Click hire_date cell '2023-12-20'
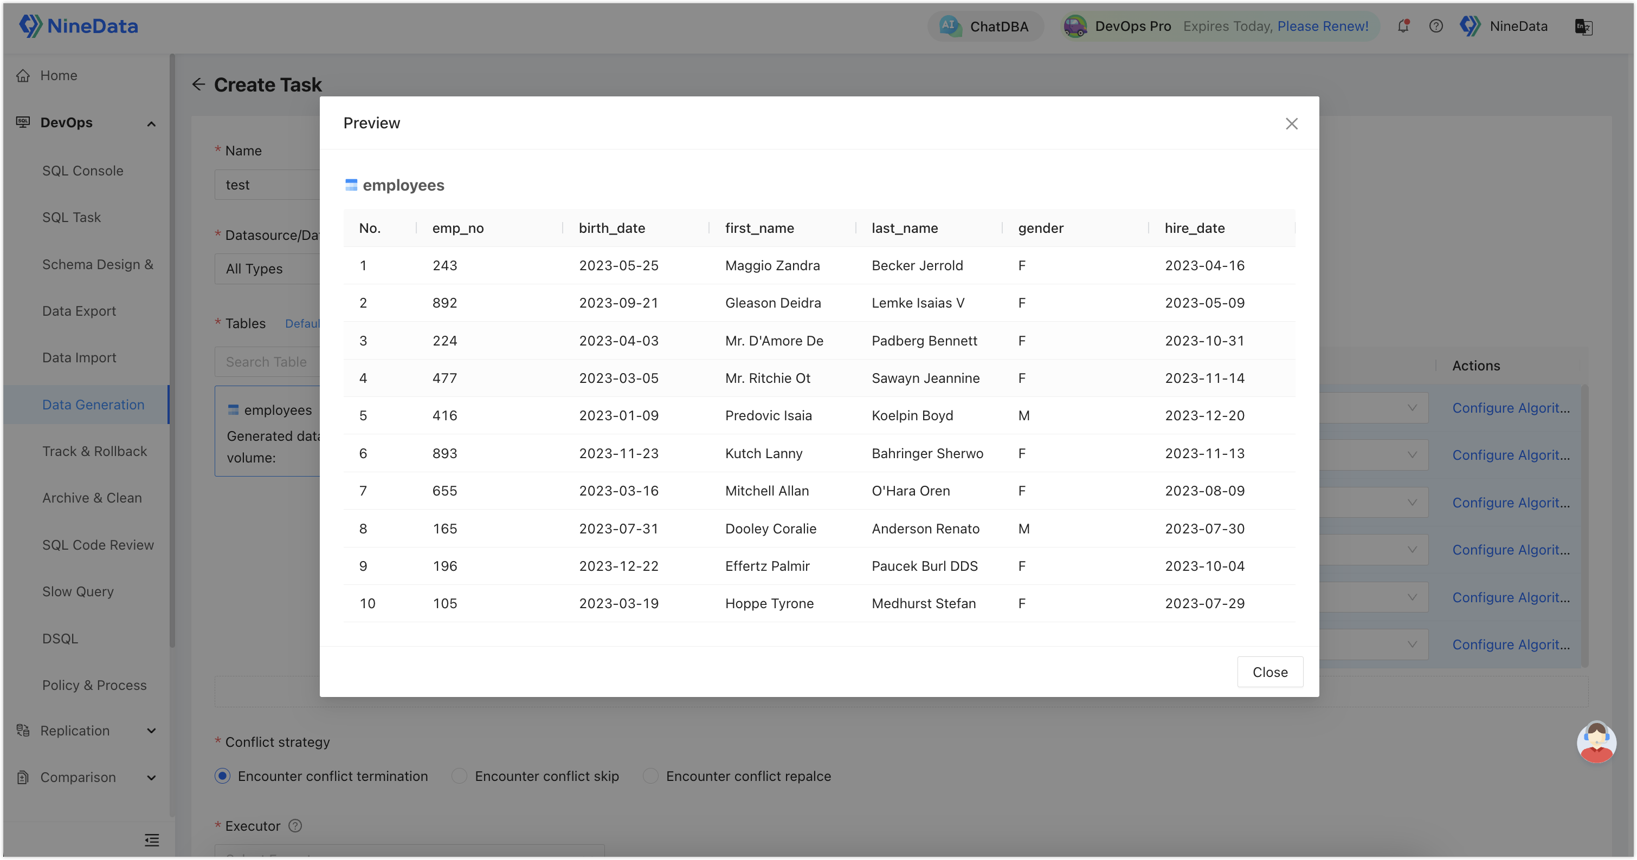The image size is (1637, 860). 1204,416
